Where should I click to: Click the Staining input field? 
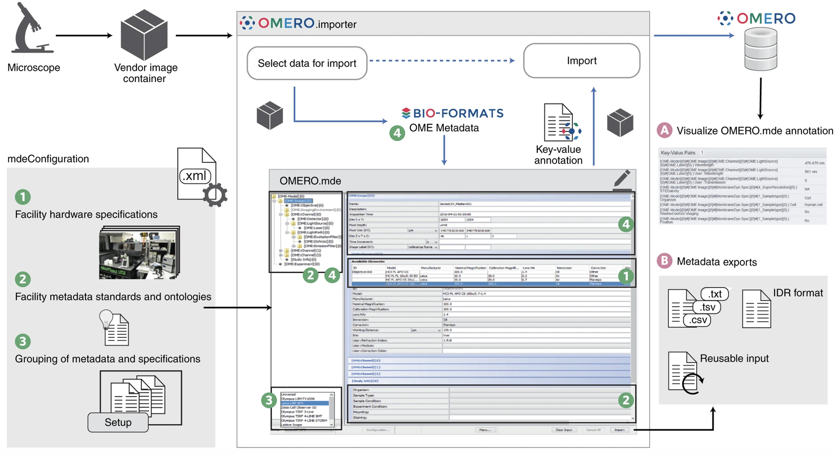(540, 417)
